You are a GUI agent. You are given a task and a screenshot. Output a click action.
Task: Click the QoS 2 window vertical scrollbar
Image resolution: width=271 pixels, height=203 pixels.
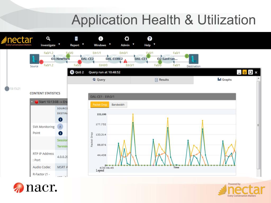click(x=258, y=125)
